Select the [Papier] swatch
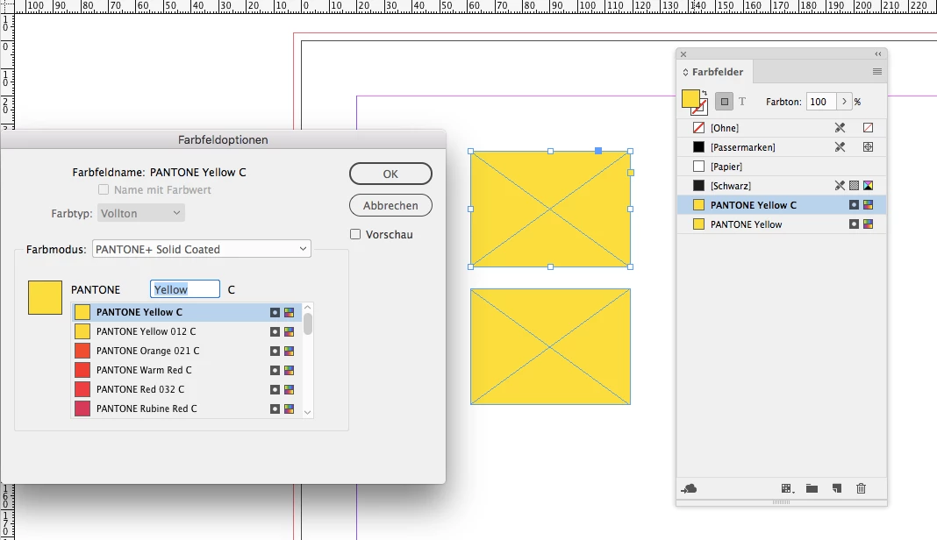The width and height of the screenshot is (937, 540). pos(782,167)
